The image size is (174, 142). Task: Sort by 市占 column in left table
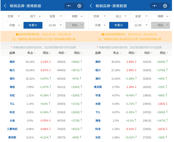click(x=31, y=53)
